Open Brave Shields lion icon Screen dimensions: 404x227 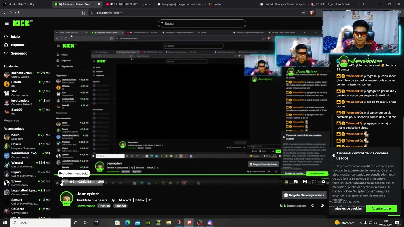pos(312,13)
